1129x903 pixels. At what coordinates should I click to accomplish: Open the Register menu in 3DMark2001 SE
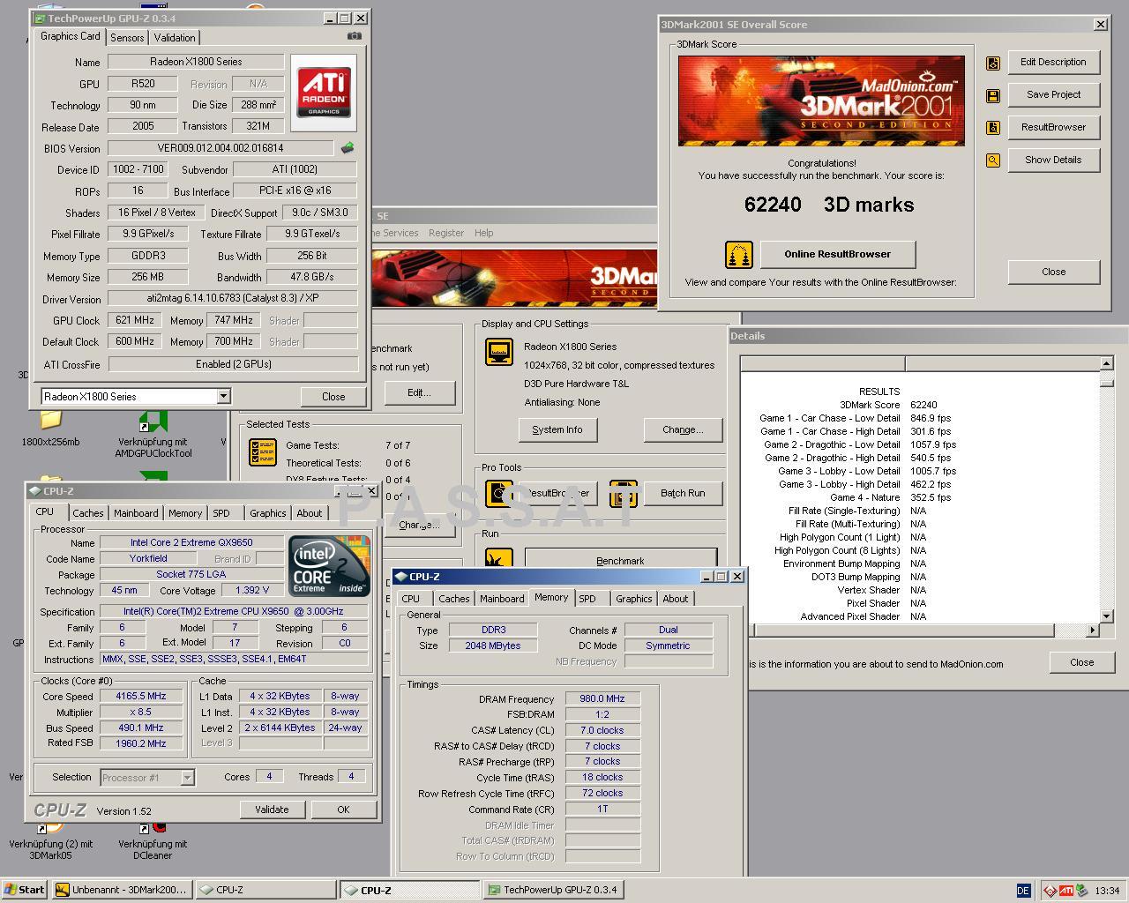click(446, 233)
